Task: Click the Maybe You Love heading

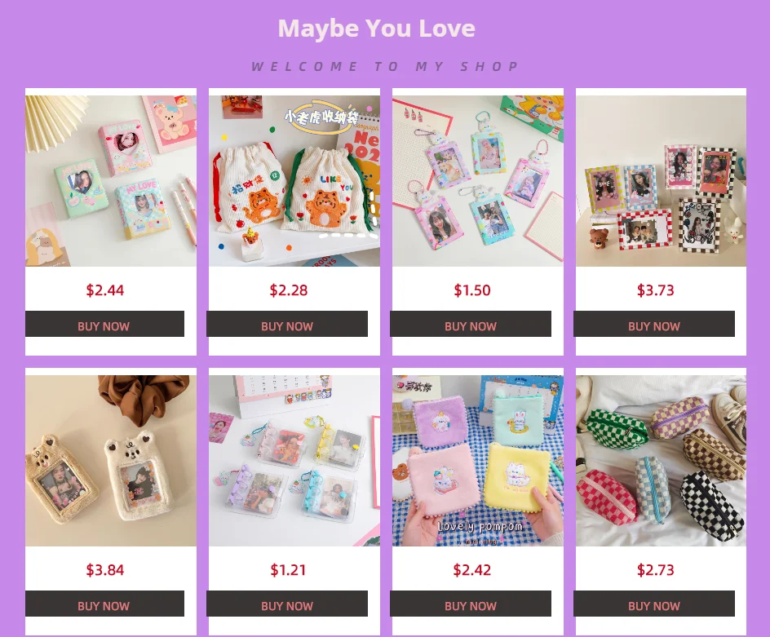Action: click(x=377, y=28)
